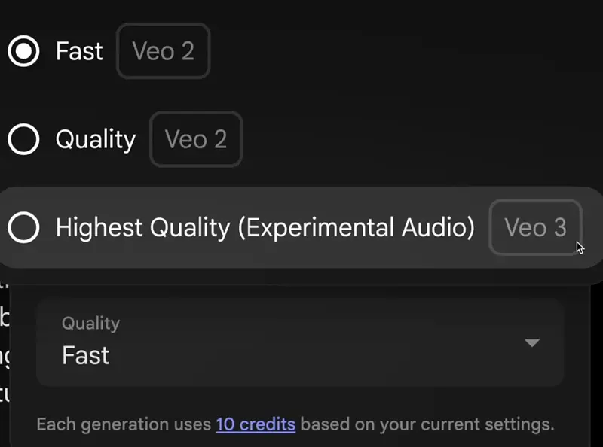Click 'Each generation uses' text
This screenshot has height=447, width=603.
tap(124, 424)
